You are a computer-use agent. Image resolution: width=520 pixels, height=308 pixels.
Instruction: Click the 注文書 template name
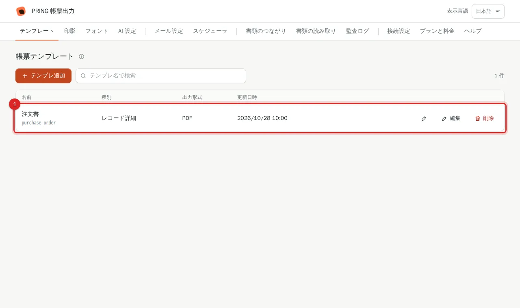coord(30,114)
